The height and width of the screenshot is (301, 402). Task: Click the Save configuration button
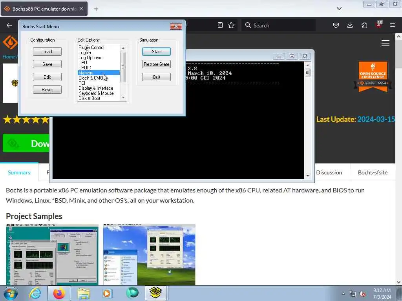[47, 64]
